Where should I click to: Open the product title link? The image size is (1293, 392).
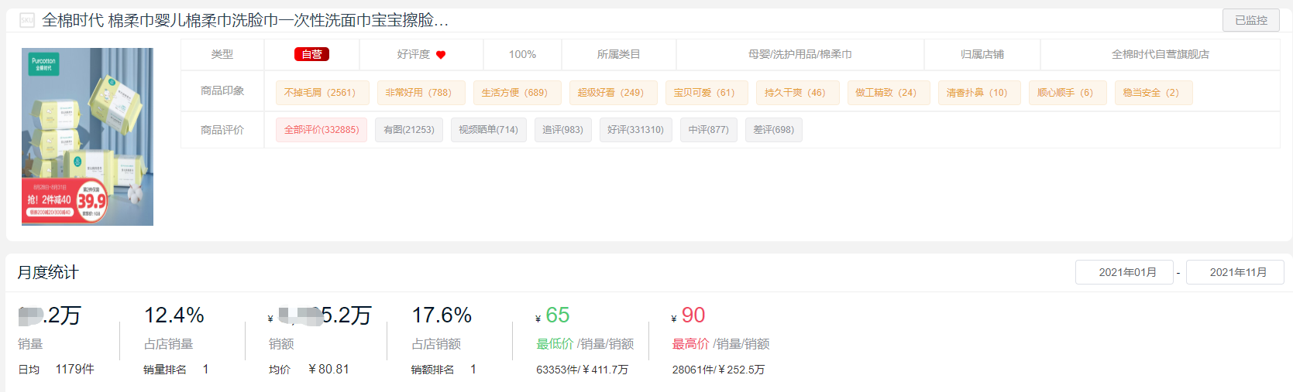245,20
